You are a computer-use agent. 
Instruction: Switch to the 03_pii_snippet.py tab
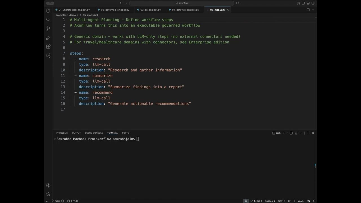click(x=151, y=10)
